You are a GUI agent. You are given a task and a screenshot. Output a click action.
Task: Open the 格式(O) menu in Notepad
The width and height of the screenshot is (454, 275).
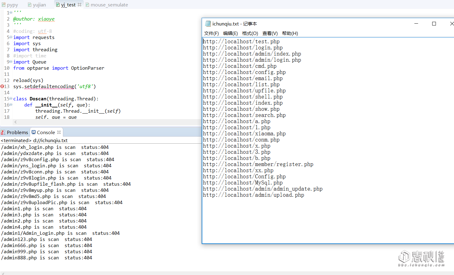250,33
